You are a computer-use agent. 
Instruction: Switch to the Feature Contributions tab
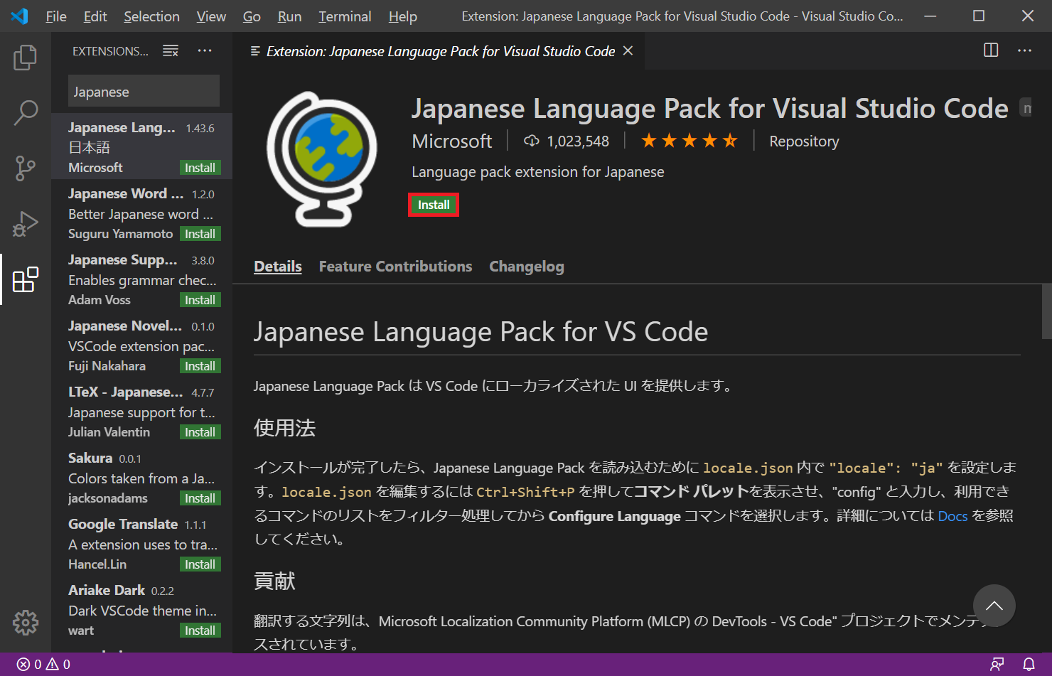[395, 267]
